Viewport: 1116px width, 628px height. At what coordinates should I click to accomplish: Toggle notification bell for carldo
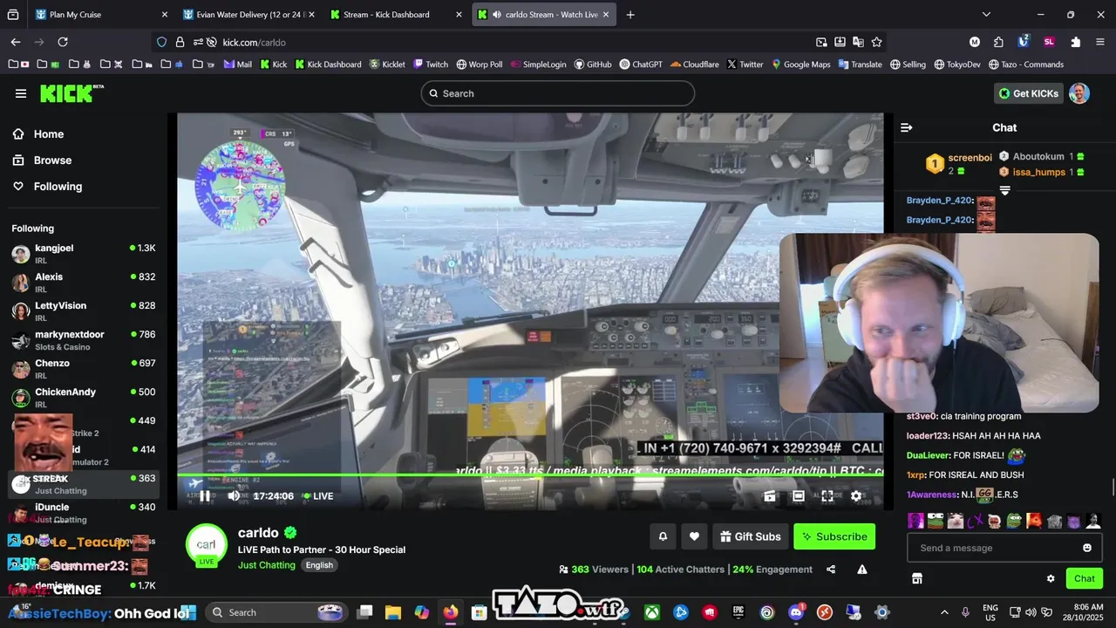click(x=663, y=536)
